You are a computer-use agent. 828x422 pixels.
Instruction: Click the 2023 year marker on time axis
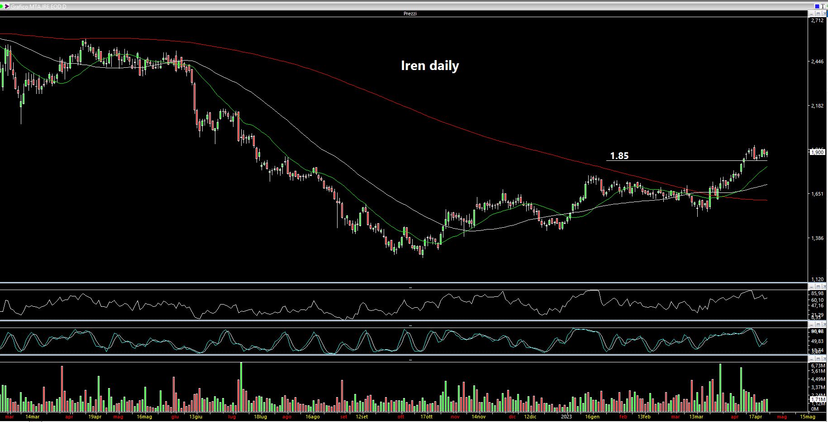click(566, 417)
